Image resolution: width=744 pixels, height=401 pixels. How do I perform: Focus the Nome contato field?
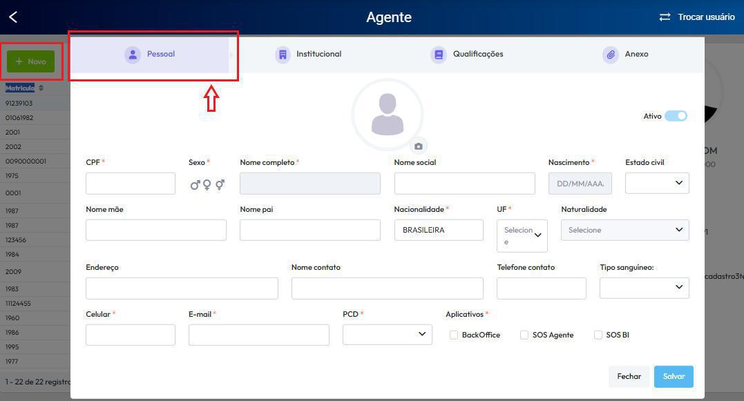388,288
